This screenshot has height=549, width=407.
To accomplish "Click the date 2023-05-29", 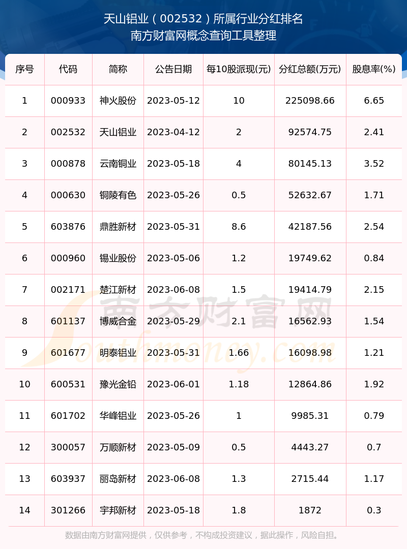I will tap(173, 321).
